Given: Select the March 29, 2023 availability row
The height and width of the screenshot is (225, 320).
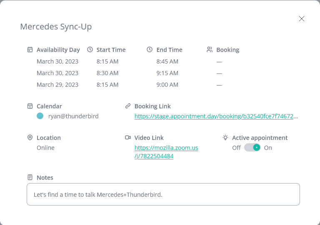Looking at the screenshot, I should [57, 85].
